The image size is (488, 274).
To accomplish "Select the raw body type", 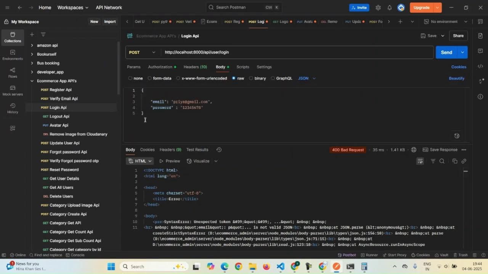I will (238, 78).
